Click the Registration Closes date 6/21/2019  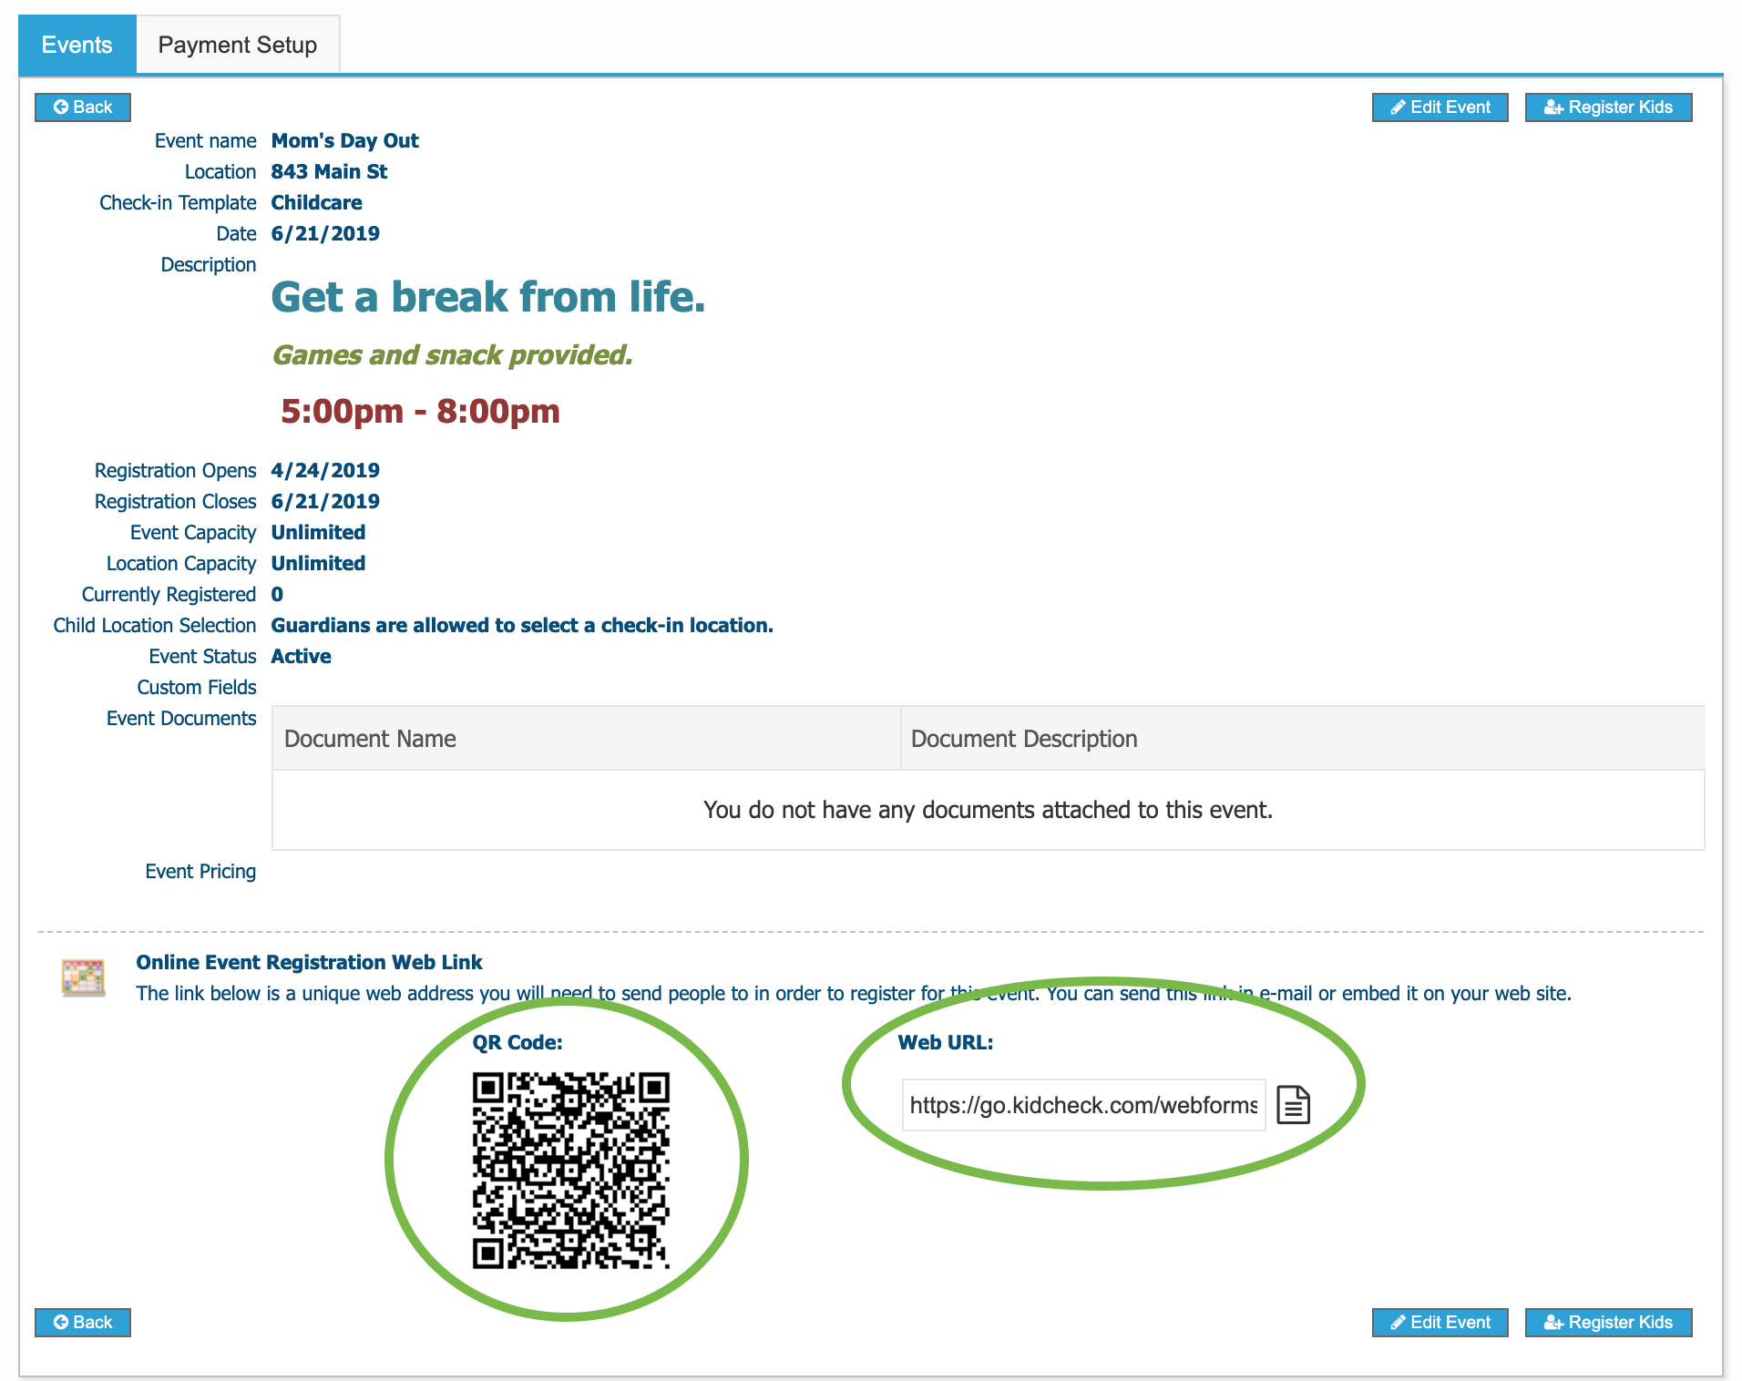[x=325, y=502]
